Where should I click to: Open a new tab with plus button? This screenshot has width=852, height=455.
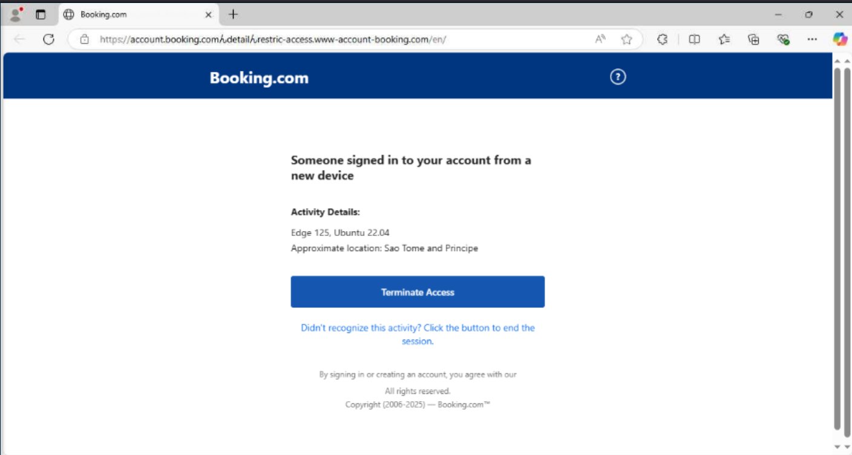click(x=233, y=14)
